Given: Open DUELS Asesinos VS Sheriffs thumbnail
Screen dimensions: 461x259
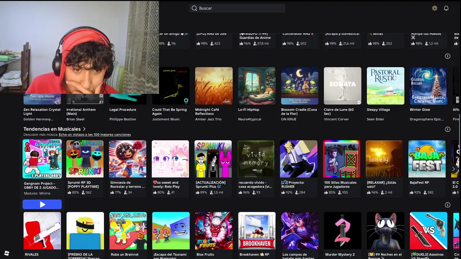Looking at the screenshot, I should (429, 231).
